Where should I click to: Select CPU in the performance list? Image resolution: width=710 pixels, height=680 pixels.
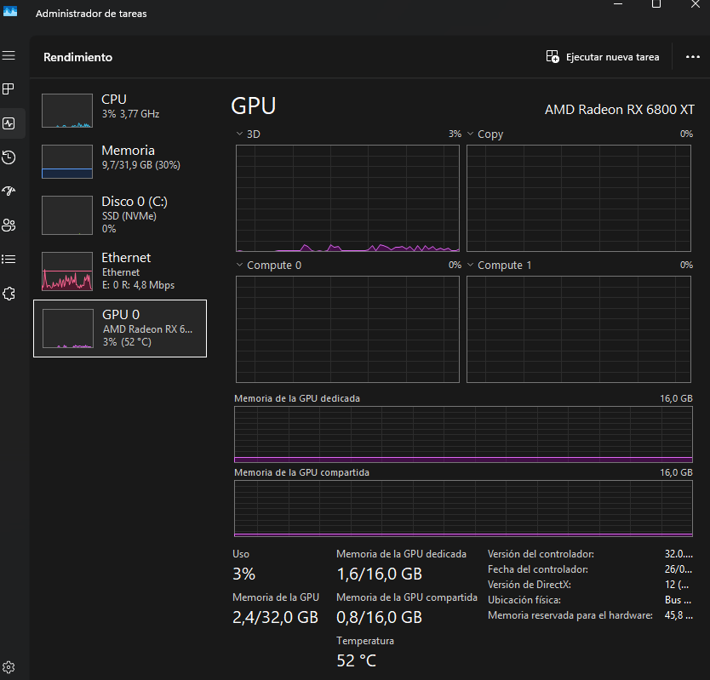(120, 111)
